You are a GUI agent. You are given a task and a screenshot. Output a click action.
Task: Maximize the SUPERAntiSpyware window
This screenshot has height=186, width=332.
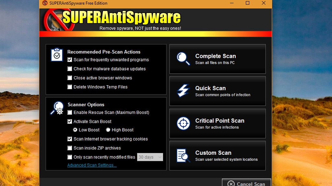click(x=247, y=3)
